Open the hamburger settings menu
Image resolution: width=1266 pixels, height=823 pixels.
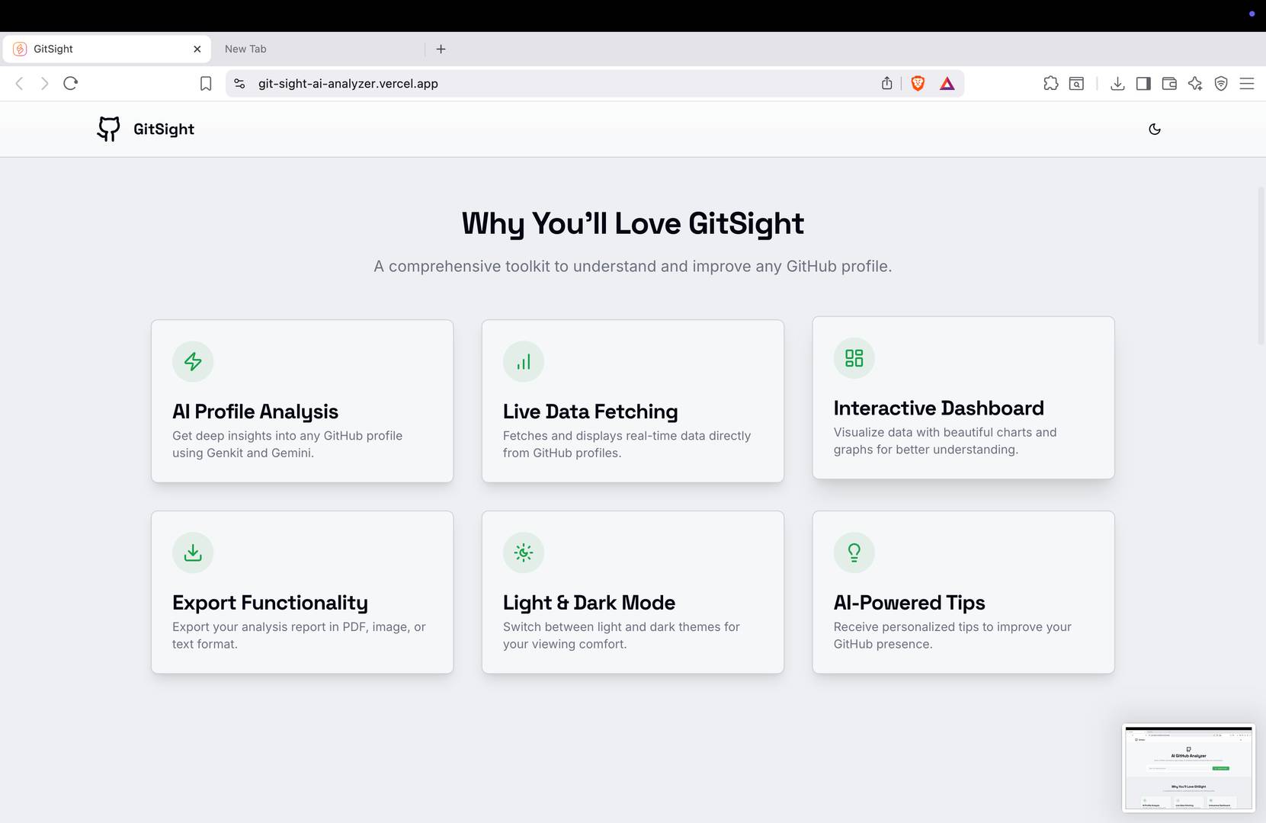tap(1247, 83)
